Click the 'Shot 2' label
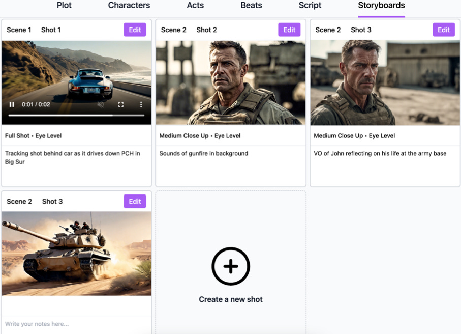Image resolution: width=461 pixels, height=334 pixels. [x=206, y=30]
